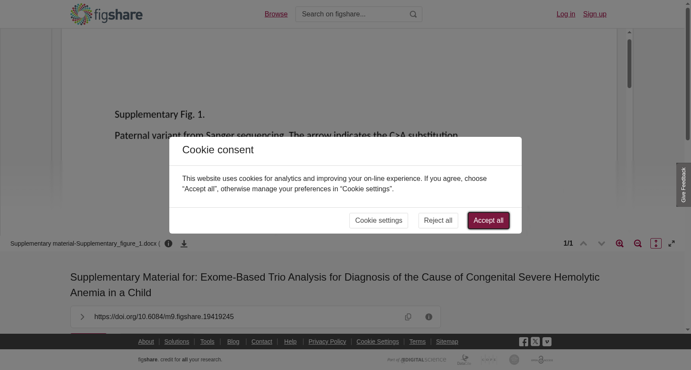691x370 pixels.
Task: Open figshare X social icon
Action: click(535, 342)
